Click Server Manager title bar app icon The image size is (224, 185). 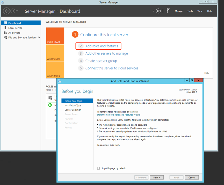pyautogui.click(x=3, y=2)
